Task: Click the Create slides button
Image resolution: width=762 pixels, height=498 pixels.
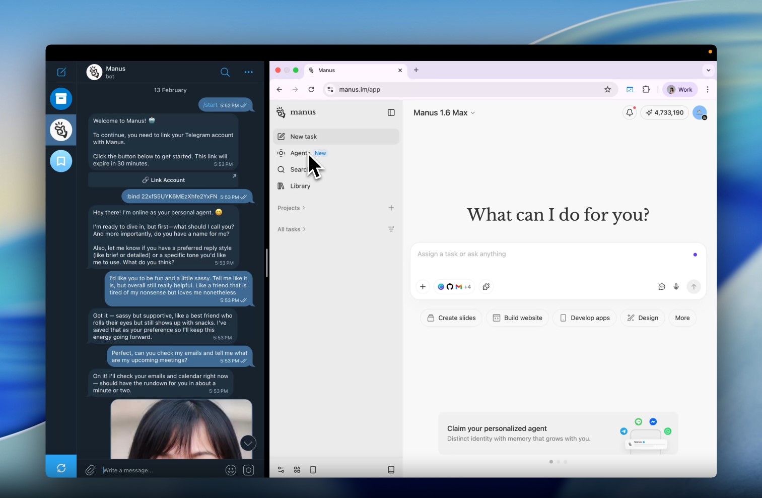Action: [x=451, y=318]
